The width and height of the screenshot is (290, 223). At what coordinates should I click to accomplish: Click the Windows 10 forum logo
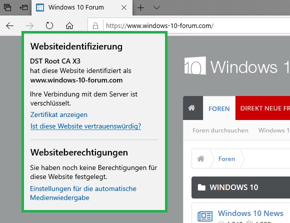click(x=237, y=66)
